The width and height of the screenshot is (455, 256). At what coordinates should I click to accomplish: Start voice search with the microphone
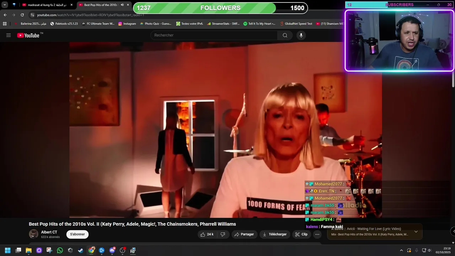pos(301,35)
